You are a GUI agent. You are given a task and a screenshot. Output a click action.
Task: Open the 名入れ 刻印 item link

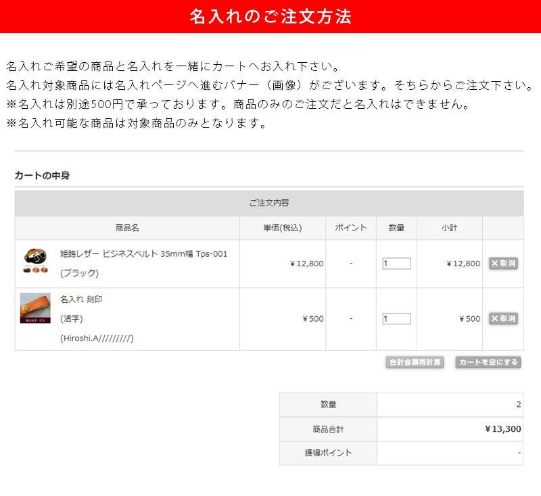pos(81,299)
